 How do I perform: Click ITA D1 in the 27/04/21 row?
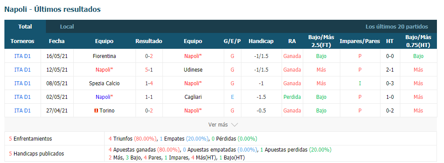pos(23,111)
